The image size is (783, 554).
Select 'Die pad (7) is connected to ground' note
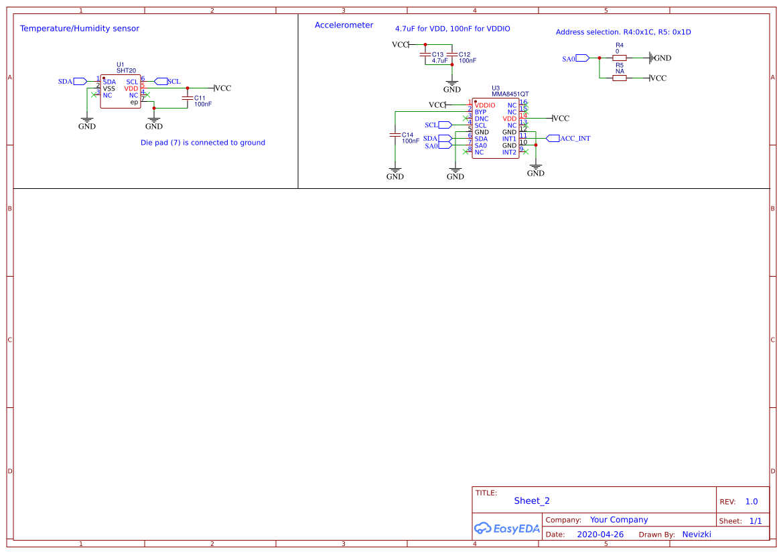pos(203,143)
